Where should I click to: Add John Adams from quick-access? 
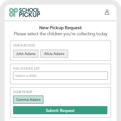[x=26, y=54]
